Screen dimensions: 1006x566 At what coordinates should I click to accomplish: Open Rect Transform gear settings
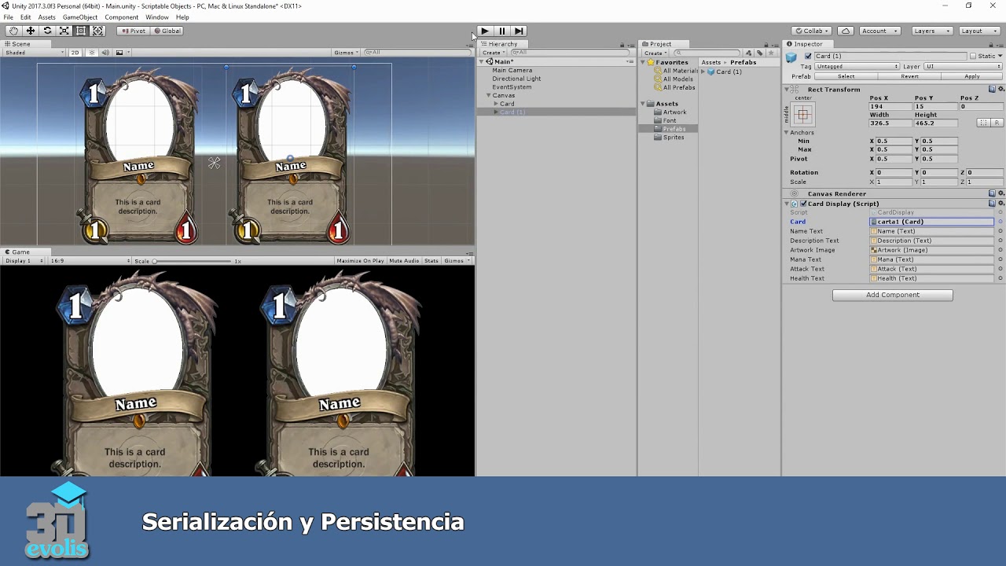1000,89
